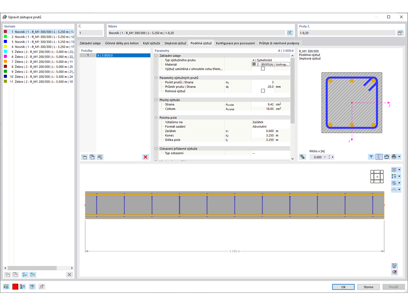
Task: Click the third Položky toolbar icon
Action: click(x=100, y=157)
